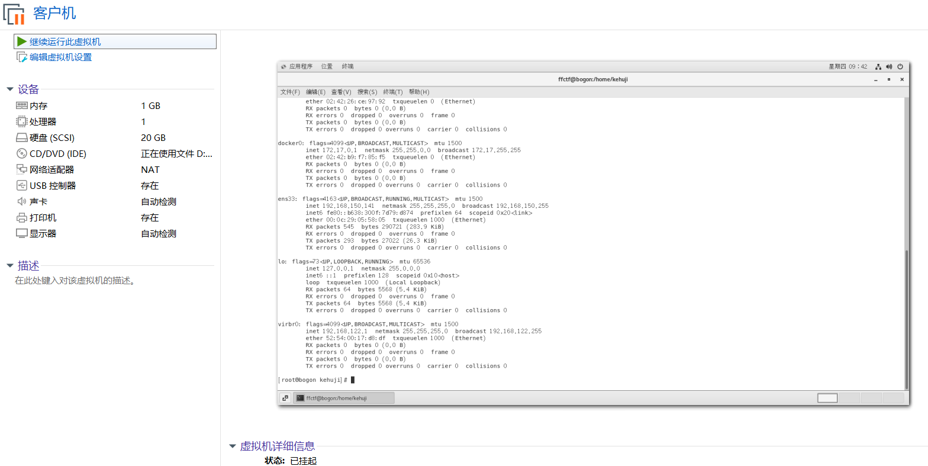Click the terminal title bar text
928x466 pixels.
point(592,79)
